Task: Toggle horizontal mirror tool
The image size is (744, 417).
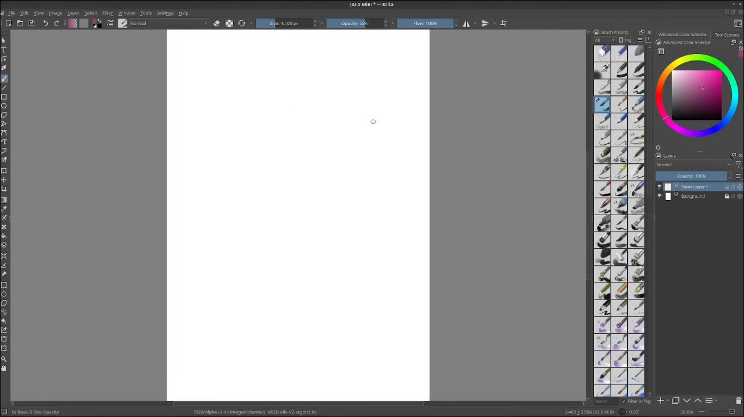Action: [x=466, y=23]
